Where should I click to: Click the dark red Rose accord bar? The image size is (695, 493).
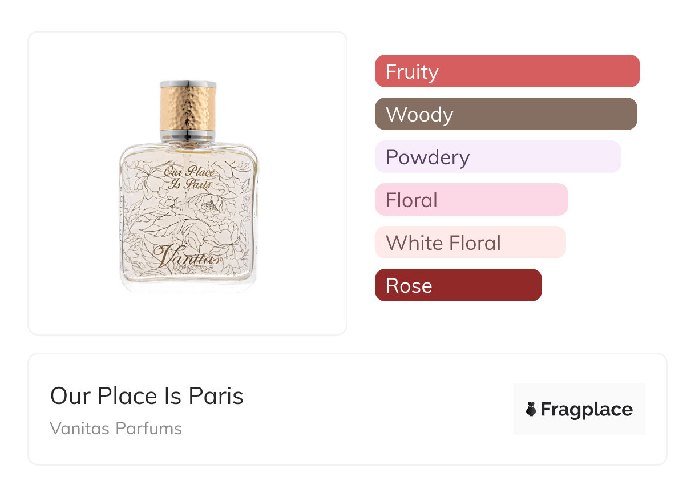458,285
